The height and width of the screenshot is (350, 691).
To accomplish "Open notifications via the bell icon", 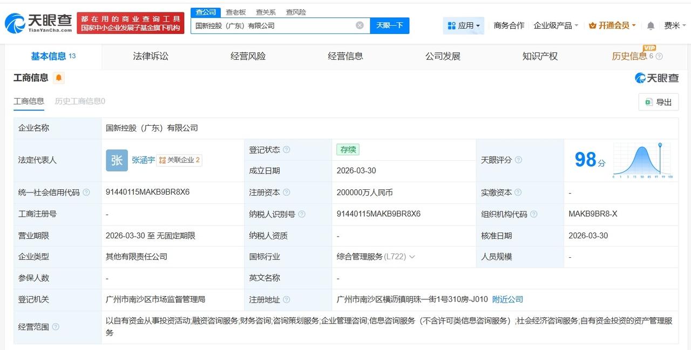I will (650, 25).
